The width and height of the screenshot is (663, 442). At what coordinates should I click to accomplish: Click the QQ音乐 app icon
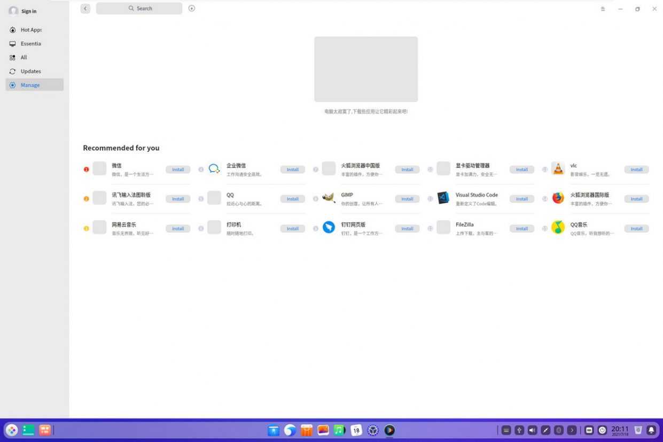click(558, 228)
